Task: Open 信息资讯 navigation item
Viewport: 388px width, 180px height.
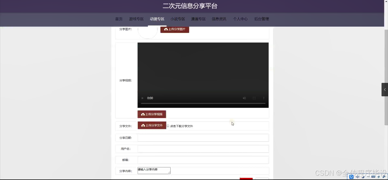Action: [219, 19]
